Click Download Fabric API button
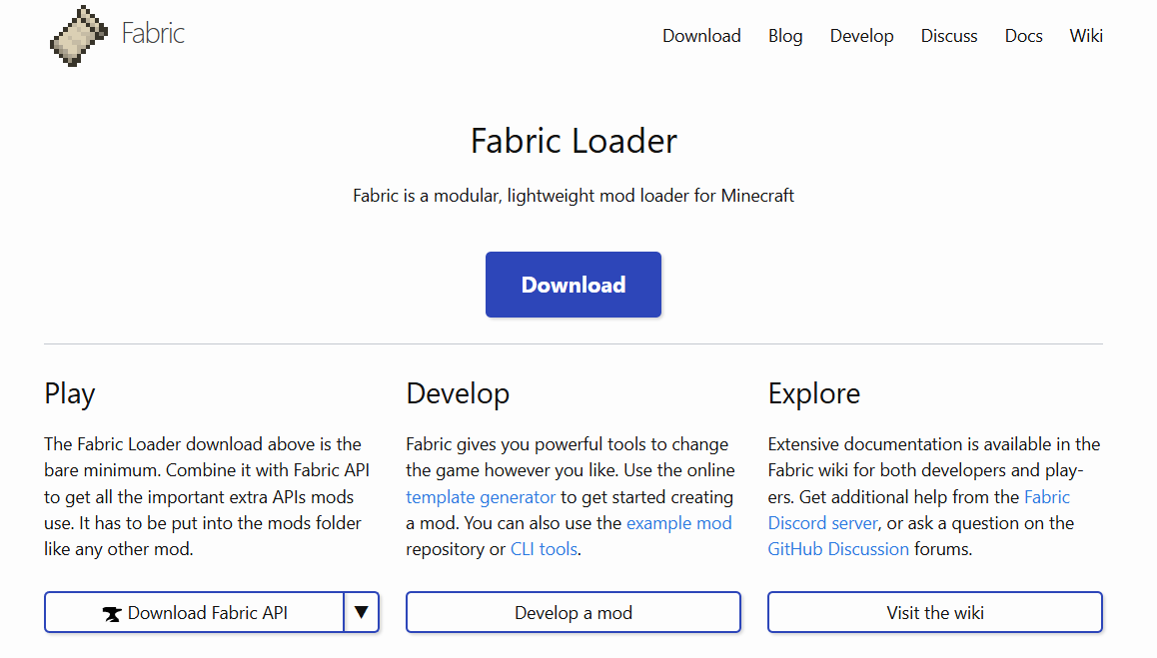 [194, 612]
